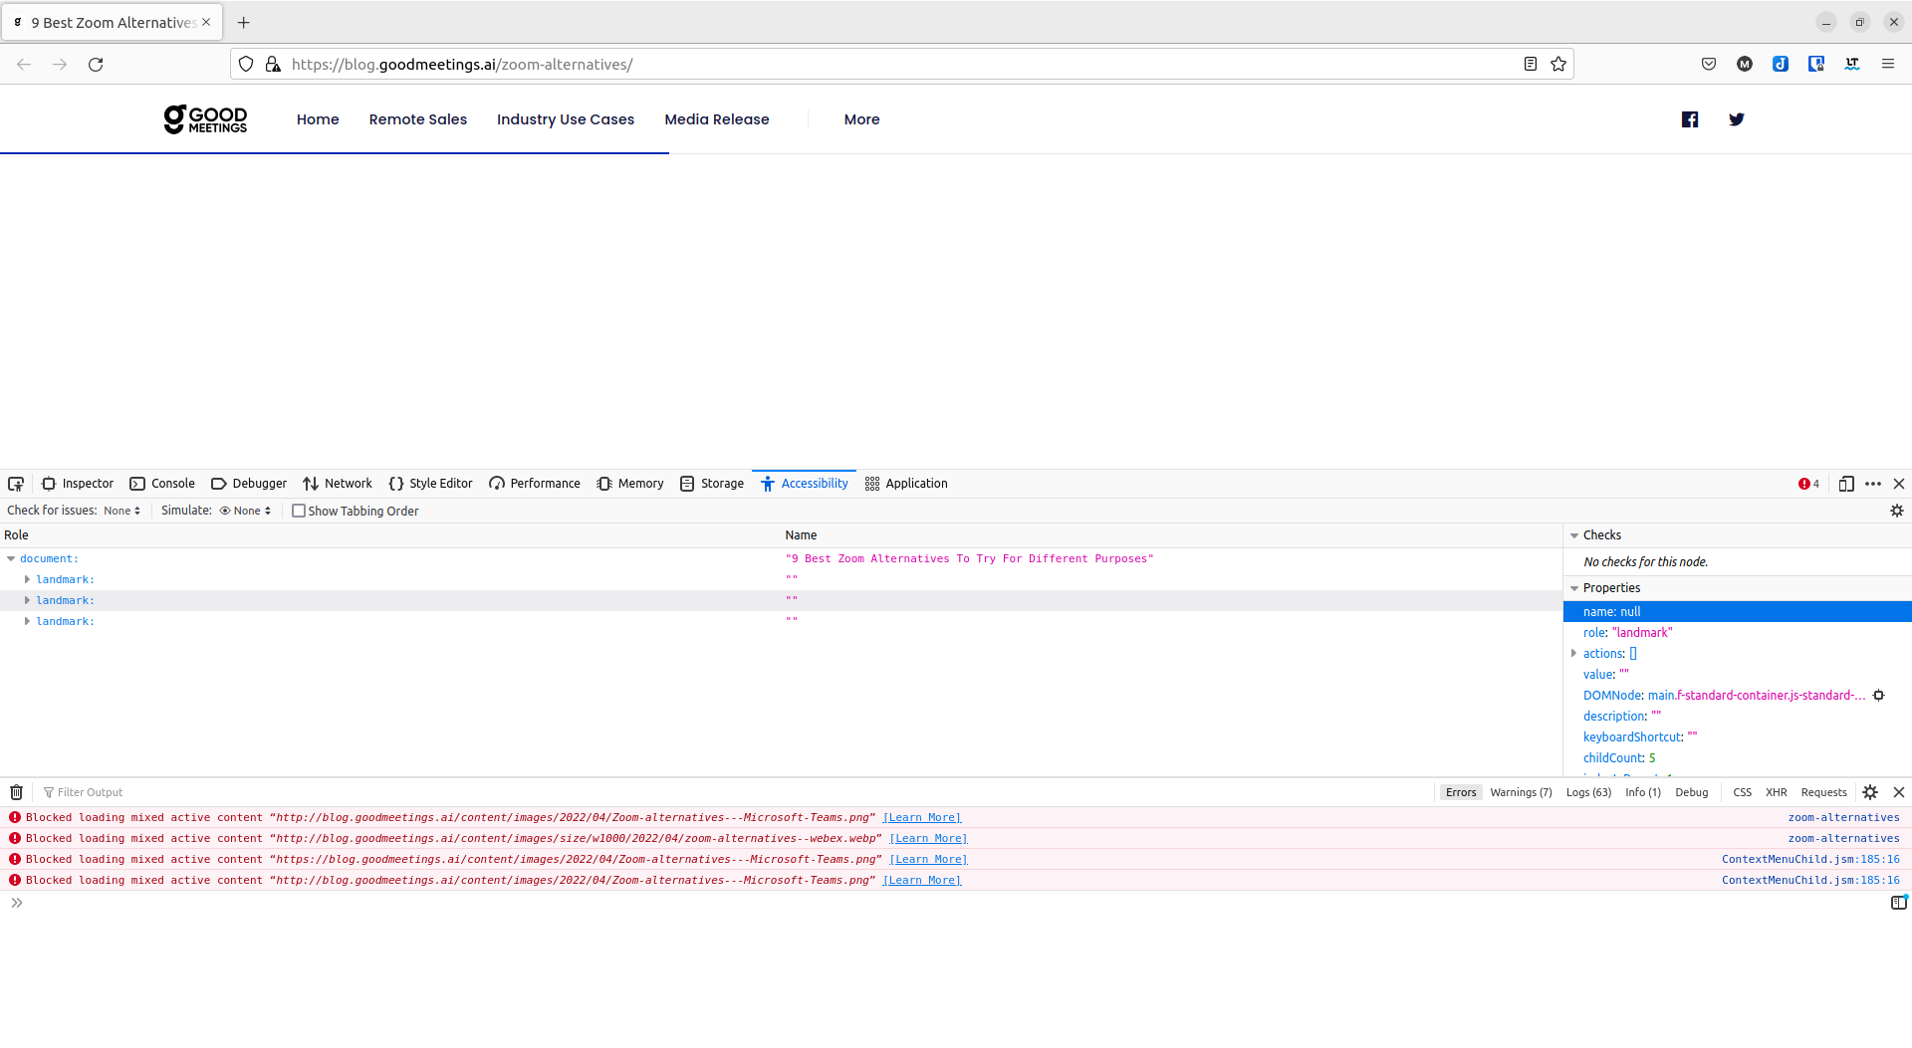Screen dimensions: 1912x1048
Task: Toggle reader view icon in address bar
Action: click(1531, 65)
